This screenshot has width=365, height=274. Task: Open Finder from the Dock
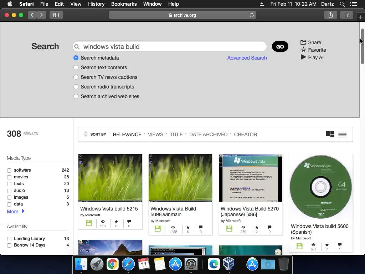[81, 264]
